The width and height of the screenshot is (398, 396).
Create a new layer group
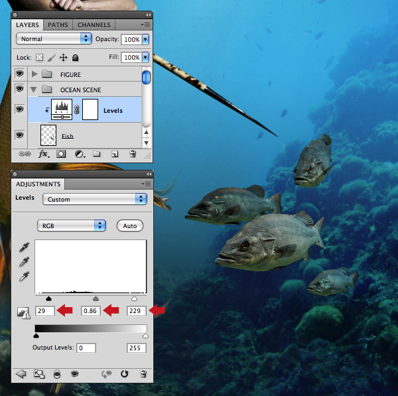(x=96, y=154)
